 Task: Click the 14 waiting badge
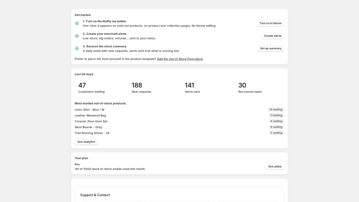[276, 110]
